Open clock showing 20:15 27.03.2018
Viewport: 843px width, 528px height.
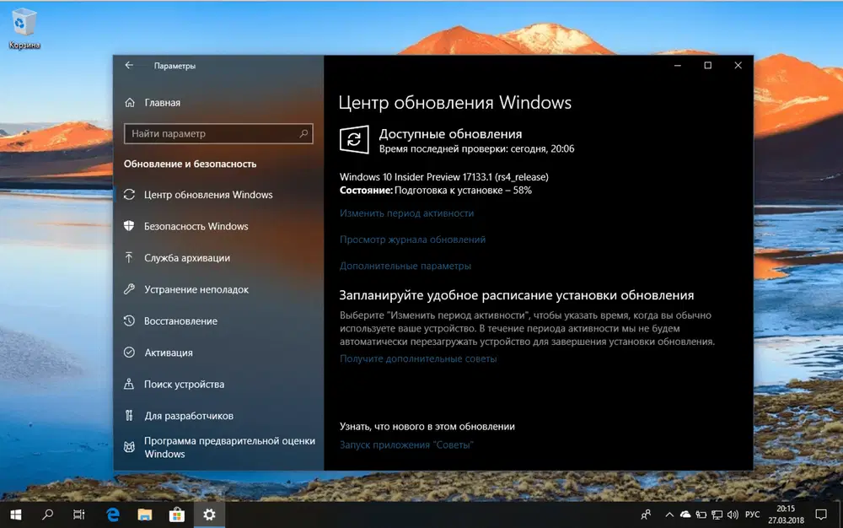tap(786, 515)
